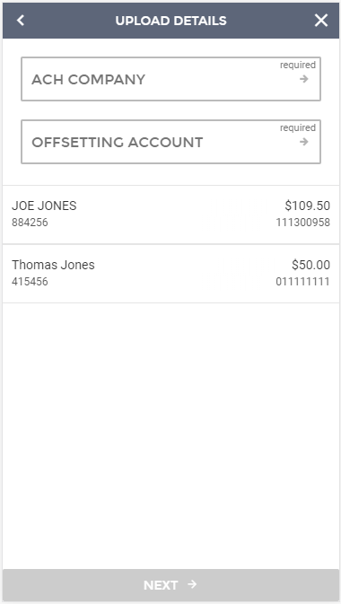The height and width of the screenshot is (604, 341).
Task: Click routing number 011111111
Action: point(302,282)
